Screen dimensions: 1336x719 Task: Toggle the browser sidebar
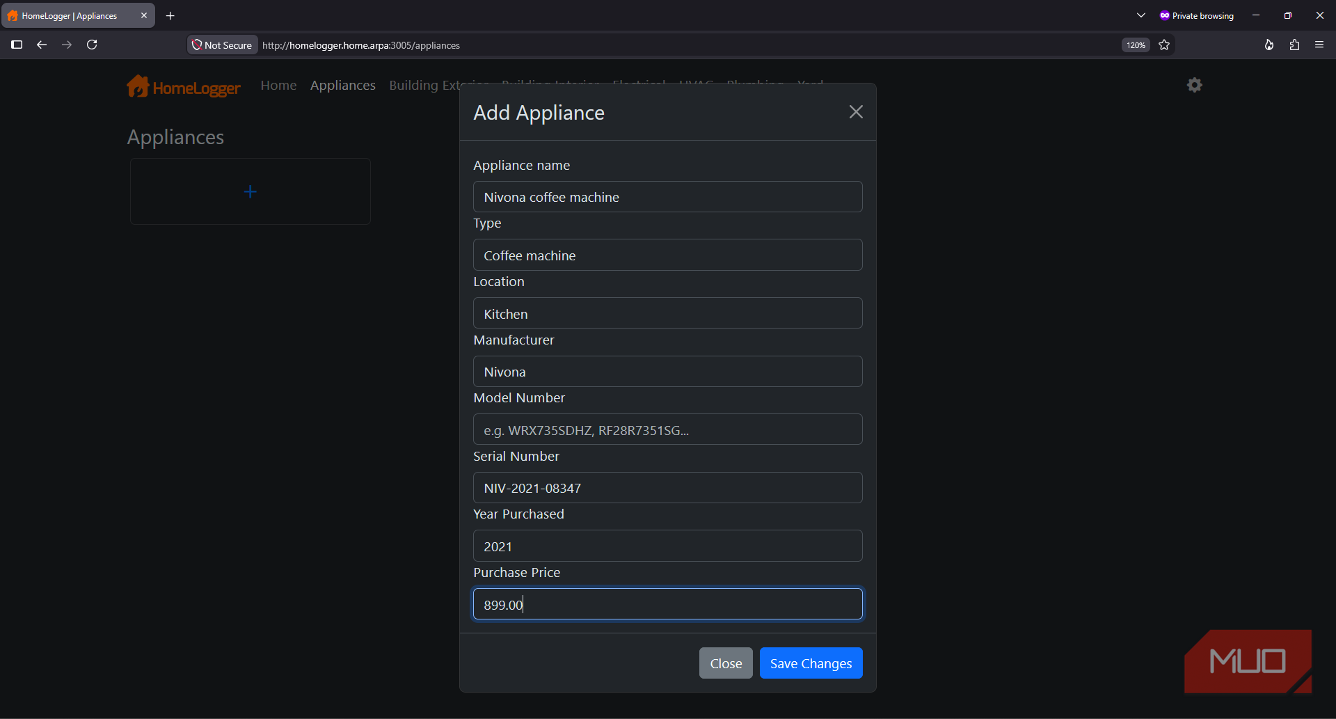[x=17, y=45]
